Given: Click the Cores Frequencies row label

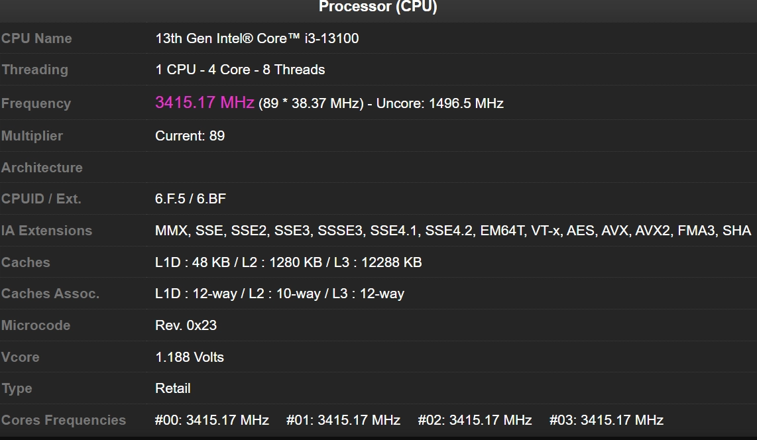Looking at the screenshot, I should pos(64,420).
